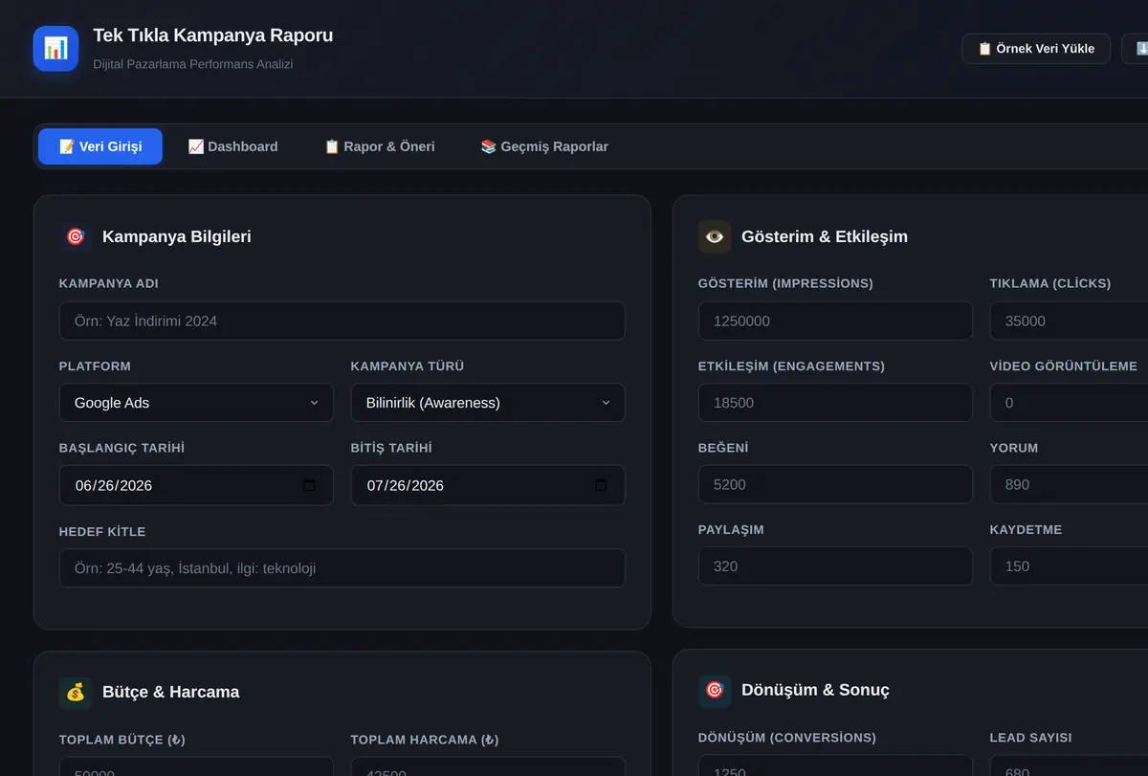Click the Kaydetme input field
The image size is (1148, 776).
[1069, 566]
